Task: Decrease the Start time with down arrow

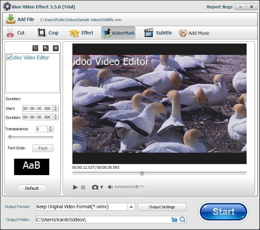Action: coord(56,110)
